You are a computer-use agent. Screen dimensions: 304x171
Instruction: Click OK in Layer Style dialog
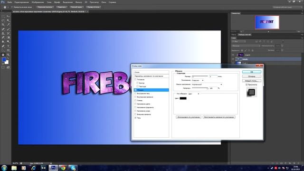(252, 72)
